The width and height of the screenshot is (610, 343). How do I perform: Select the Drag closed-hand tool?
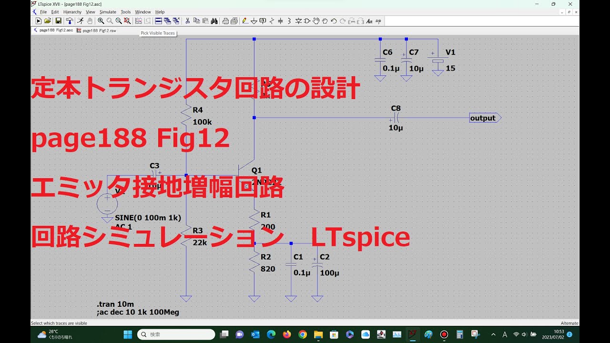pos(325,21)
